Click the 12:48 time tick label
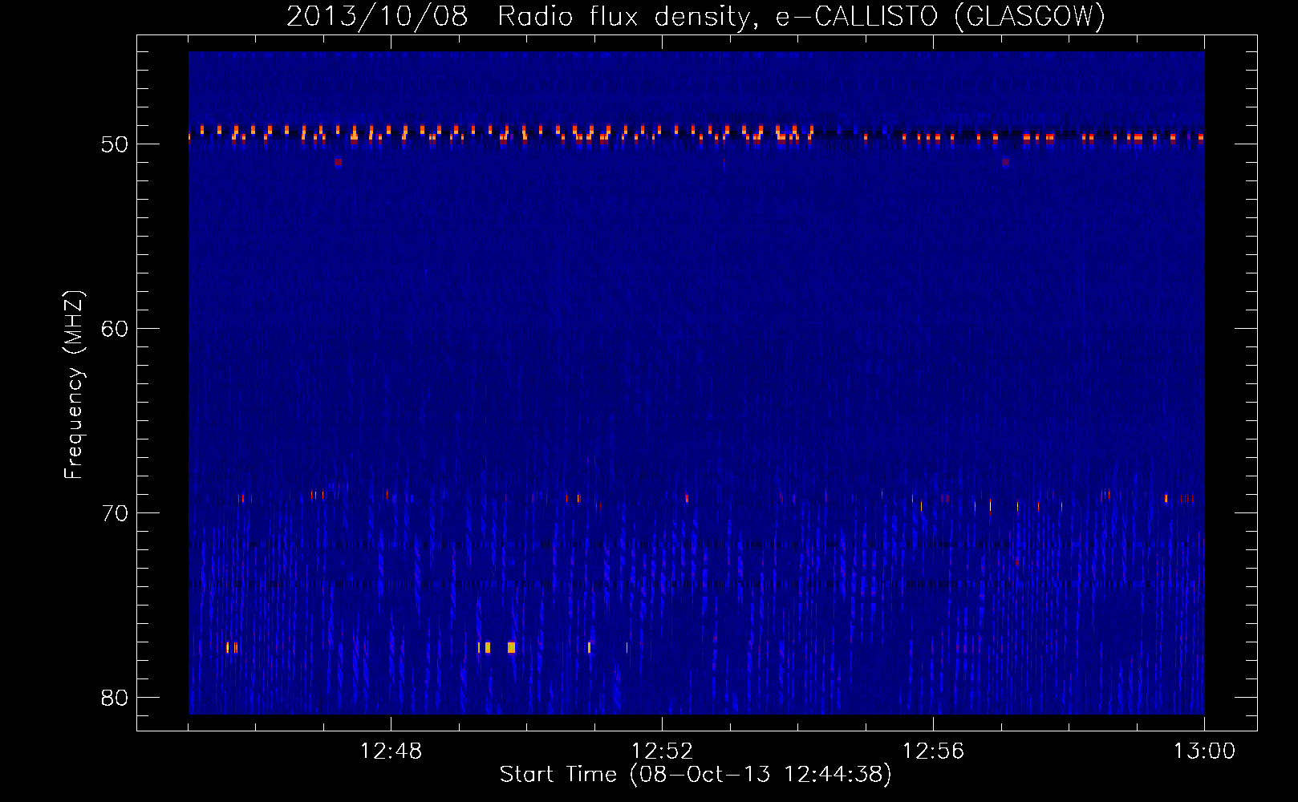 391,751
